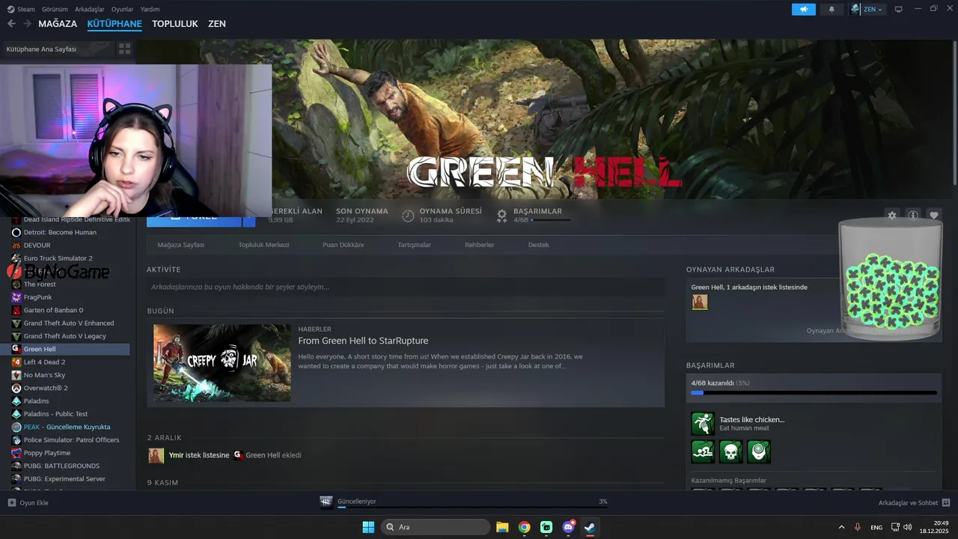Open the Oyunlar menu
Screen dimensions: 958x539
[x=122, y=9]
